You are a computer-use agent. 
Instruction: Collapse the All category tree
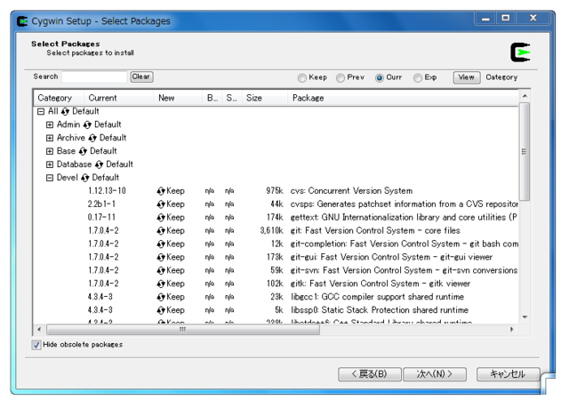tap(41, 112)
